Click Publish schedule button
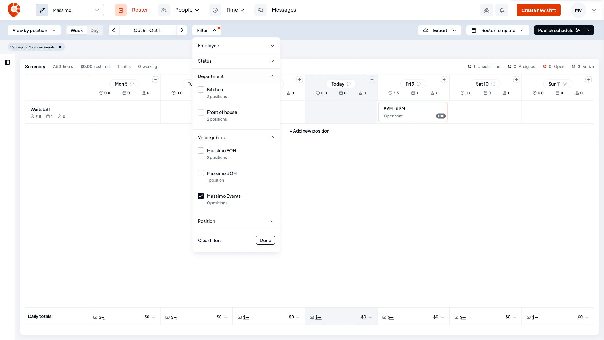 click(x=559, y=30)
